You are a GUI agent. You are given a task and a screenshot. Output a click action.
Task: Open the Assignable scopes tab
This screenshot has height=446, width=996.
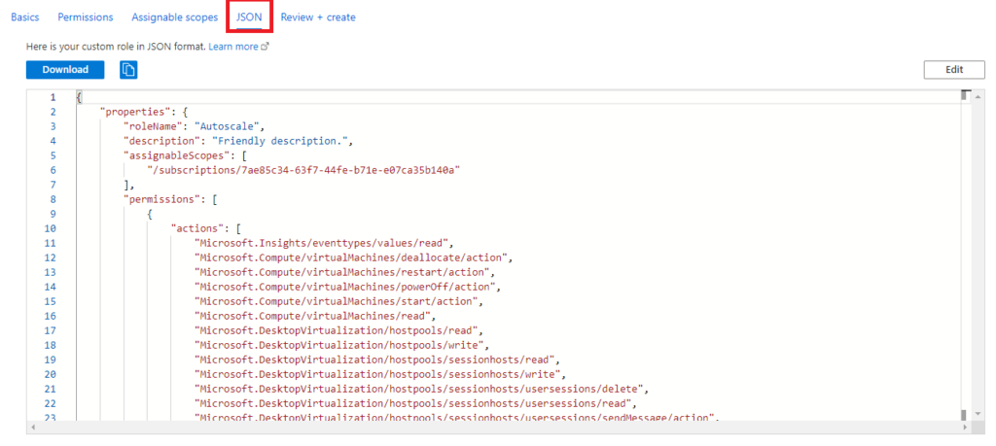[x=175, y=17]
